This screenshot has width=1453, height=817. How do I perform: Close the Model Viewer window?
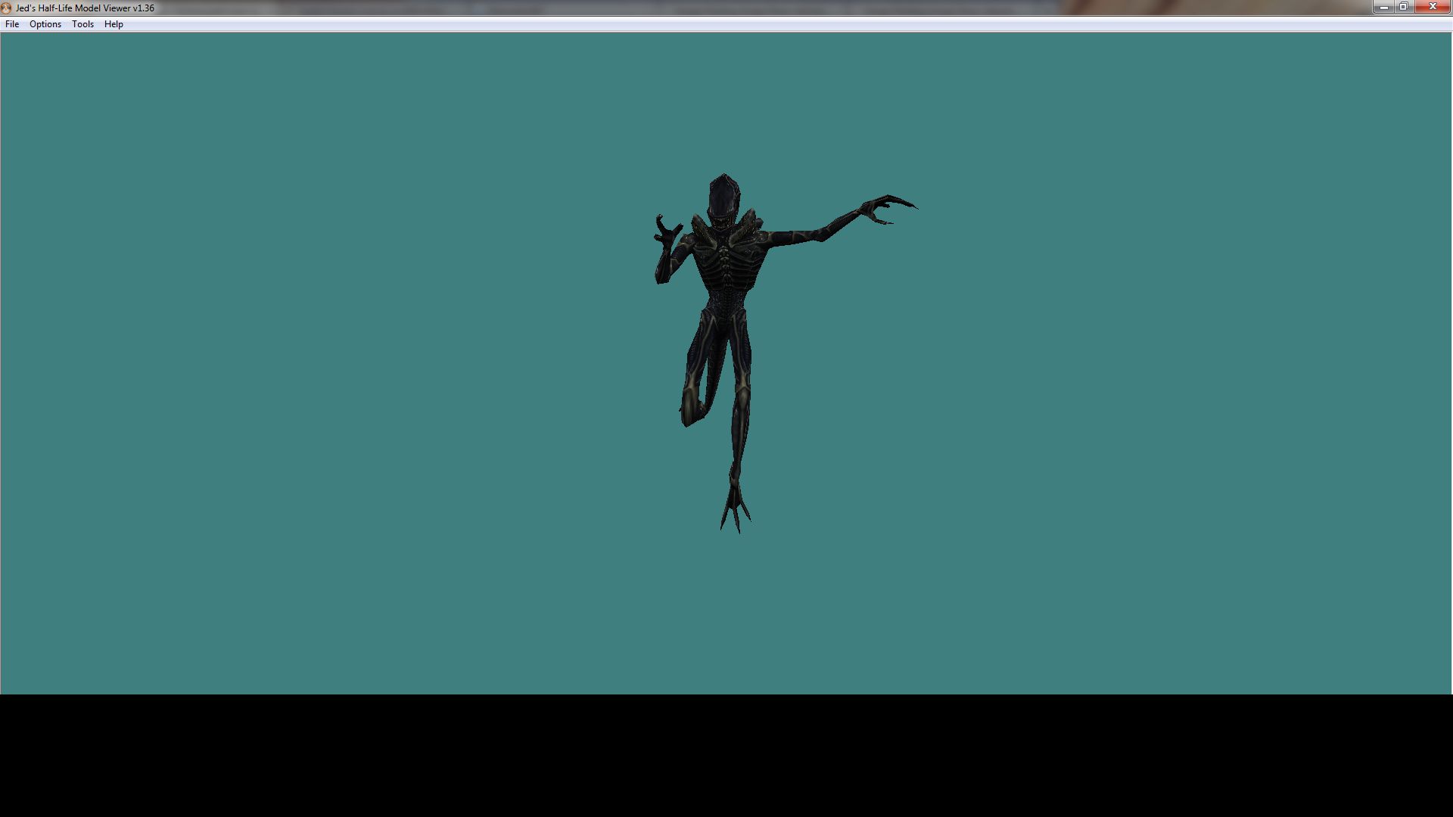(x=1432, y=7)
